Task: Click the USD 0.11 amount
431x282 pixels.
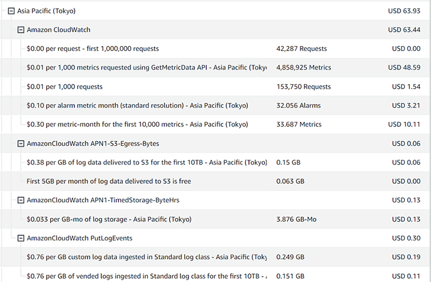Action: pos(406,276)
